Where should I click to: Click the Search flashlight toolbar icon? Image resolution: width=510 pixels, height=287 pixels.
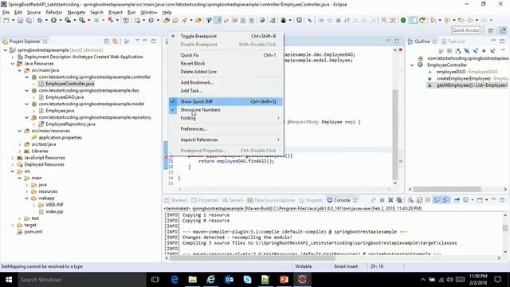tap(184, 21)
